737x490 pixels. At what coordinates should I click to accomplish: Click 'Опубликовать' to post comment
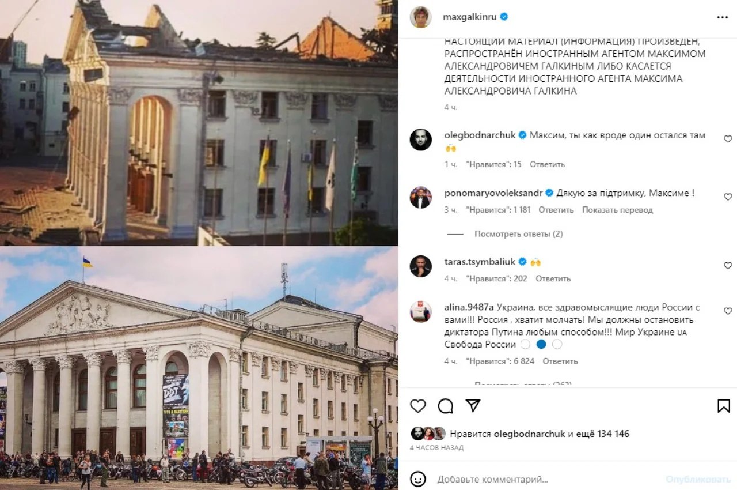coord(698,479)
